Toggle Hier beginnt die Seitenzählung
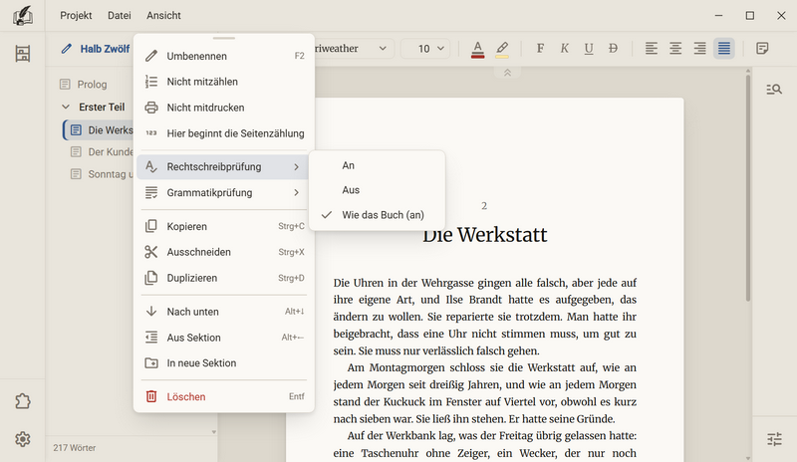This screenshot has width=797, height=462. [x=222, y=133]
